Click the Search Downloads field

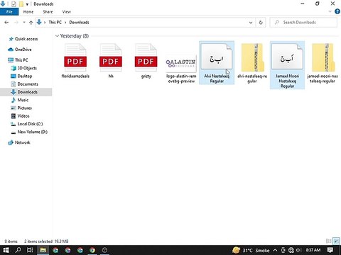[x=303, y=23]
